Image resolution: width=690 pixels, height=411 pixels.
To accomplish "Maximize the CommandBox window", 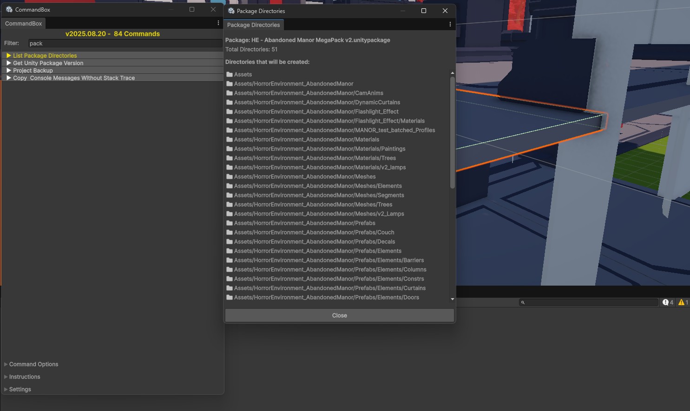I will click(192, 9).
